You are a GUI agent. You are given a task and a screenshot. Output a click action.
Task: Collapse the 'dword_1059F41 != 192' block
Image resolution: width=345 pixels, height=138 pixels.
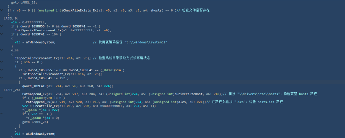point(2,78)
